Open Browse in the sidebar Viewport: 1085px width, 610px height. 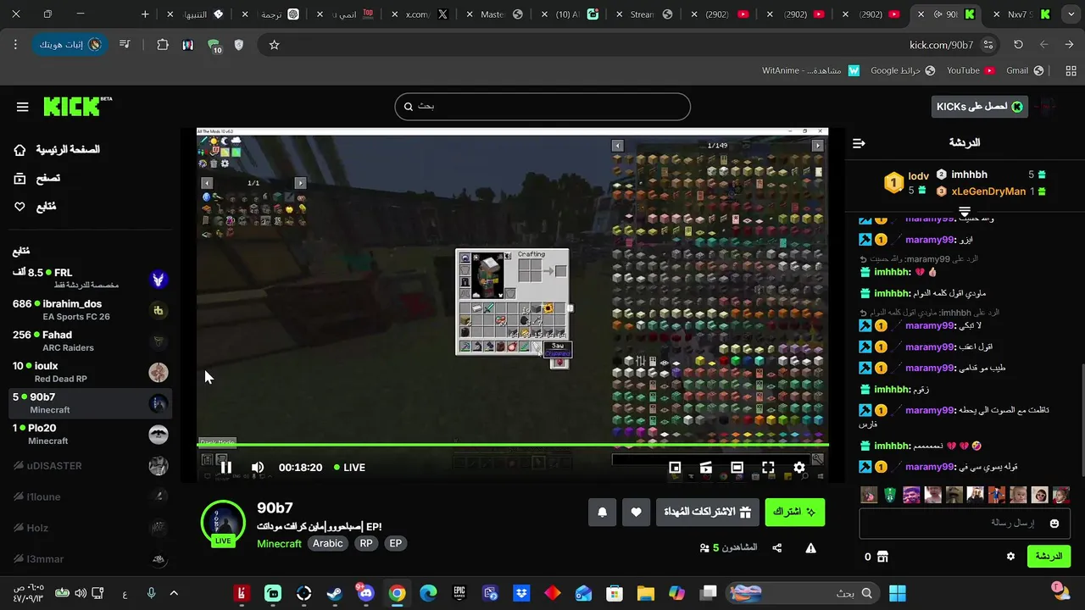pyautogui.click(x=36, y=178)
